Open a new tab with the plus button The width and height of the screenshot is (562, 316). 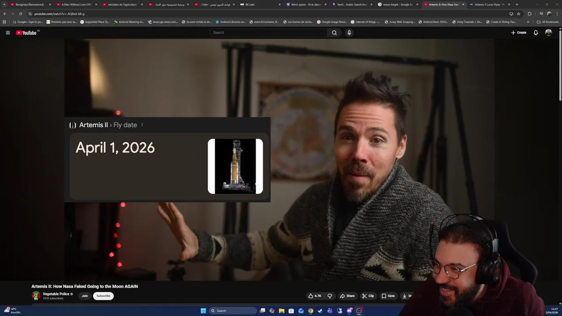click(517, 4)
